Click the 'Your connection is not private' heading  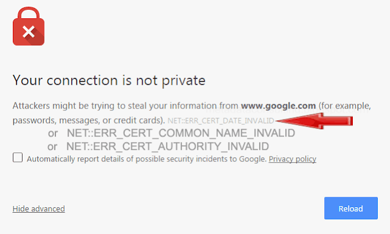tap(109, 80)
